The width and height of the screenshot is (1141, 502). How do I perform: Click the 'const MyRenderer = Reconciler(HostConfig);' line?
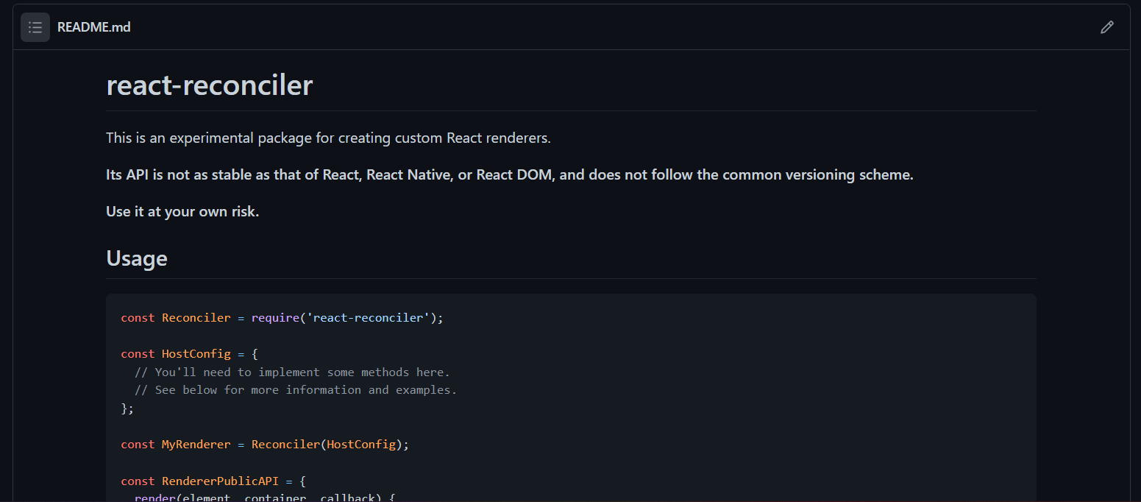tap(265, 445)
